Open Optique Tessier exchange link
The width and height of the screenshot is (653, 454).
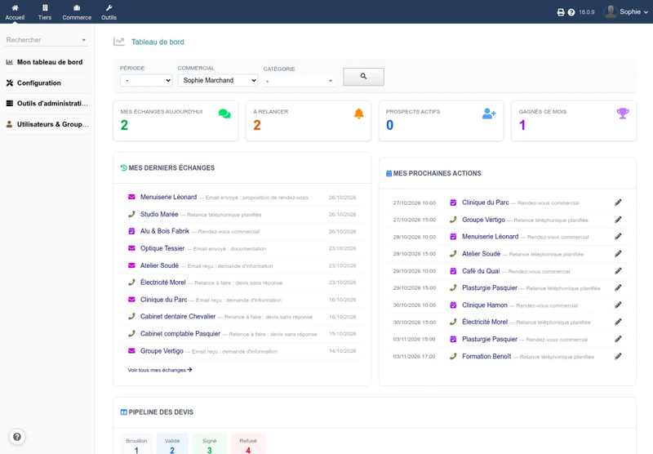[162, 248]
